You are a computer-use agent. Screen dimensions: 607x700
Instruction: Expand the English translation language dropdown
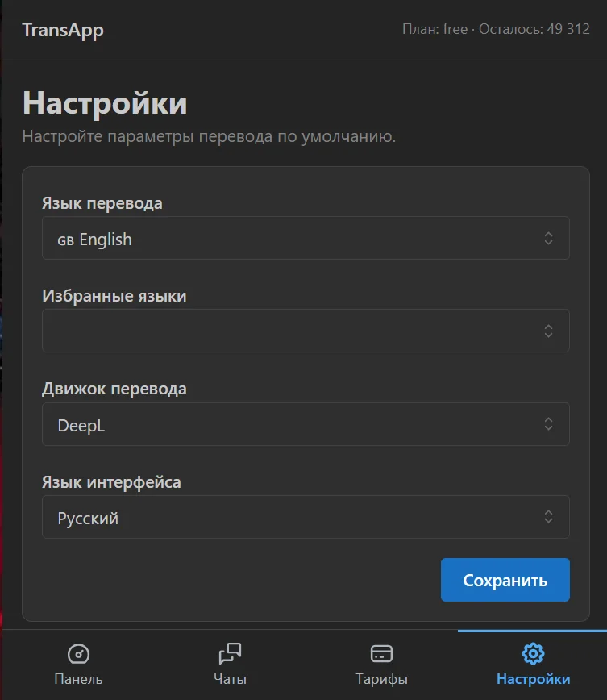[306, 238]
